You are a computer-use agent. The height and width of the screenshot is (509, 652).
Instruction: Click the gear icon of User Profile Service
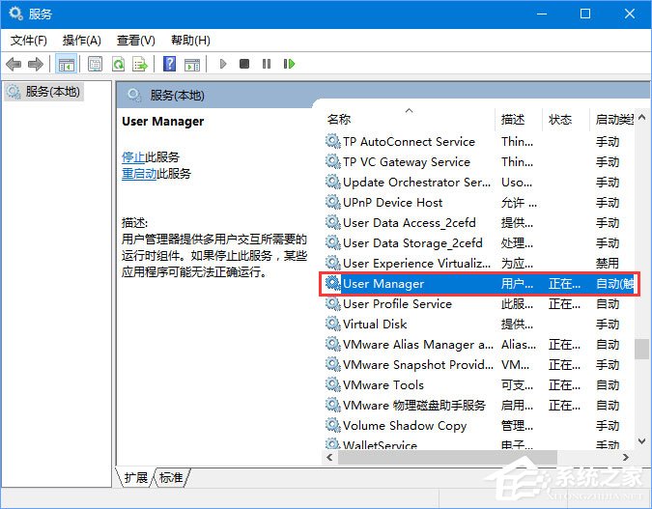[332, 303]
